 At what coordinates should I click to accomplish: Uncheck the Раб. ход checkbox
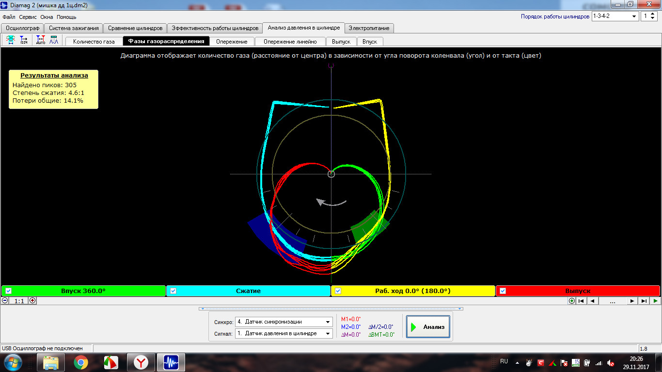click(x=338, y=291)
